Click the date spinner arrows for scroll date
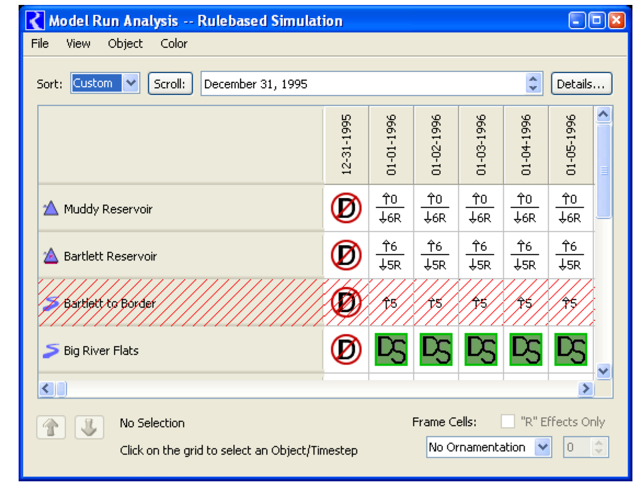This screenshot has width=639, height=489. coord(533,84)
